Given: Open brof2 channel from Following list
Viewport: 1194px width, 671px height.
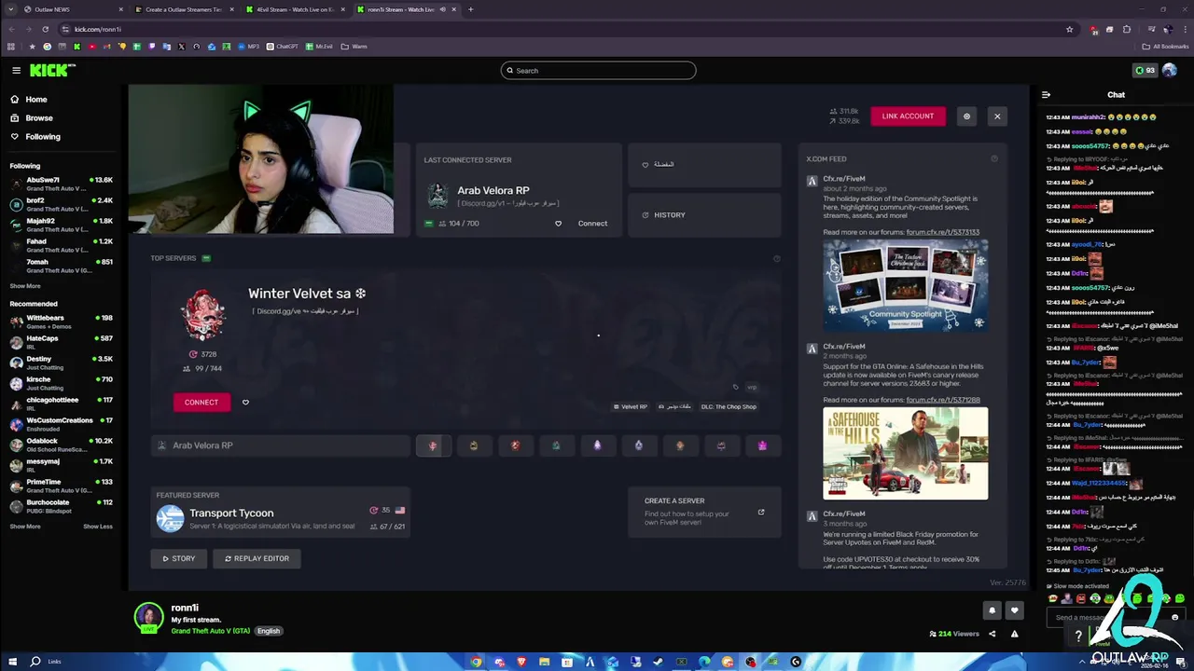Looking at the screenshot, I should click(61, 204).
